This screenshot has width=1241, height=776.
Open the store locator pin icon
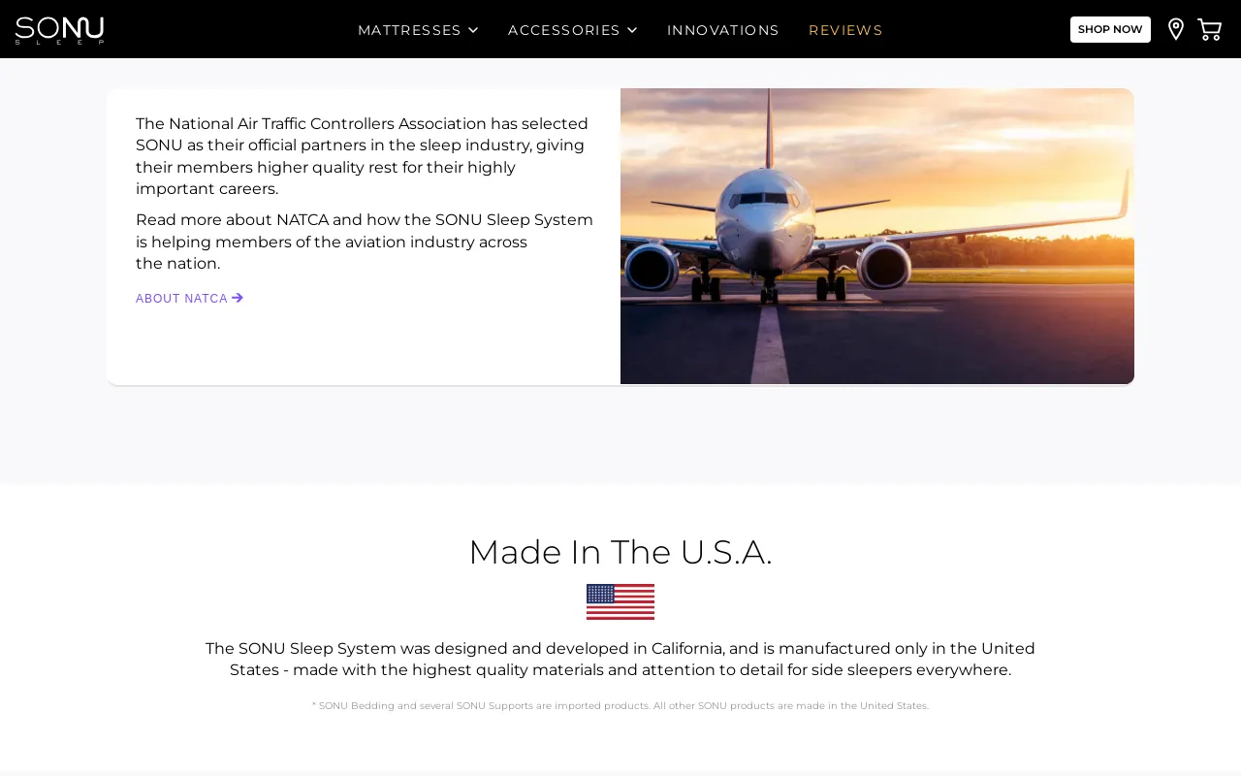(1175, 29)
